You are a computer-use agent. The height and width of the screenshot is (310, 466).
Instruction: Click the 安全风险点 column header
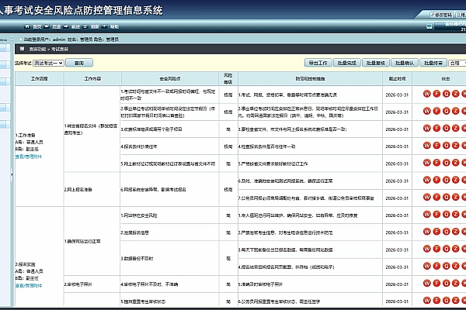pyautogui.click(x=169, y=78)
